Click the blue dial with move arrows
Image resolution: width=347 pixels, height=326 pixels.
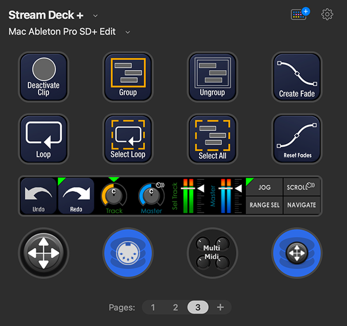(x=297, y=253)
